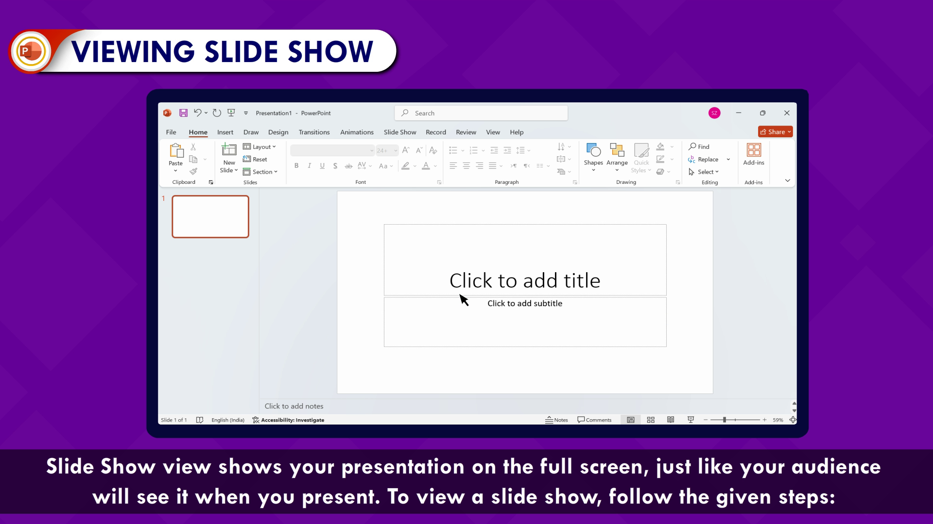
Task: Switch to the Transitions tab
Action: (x=314, y=132)
